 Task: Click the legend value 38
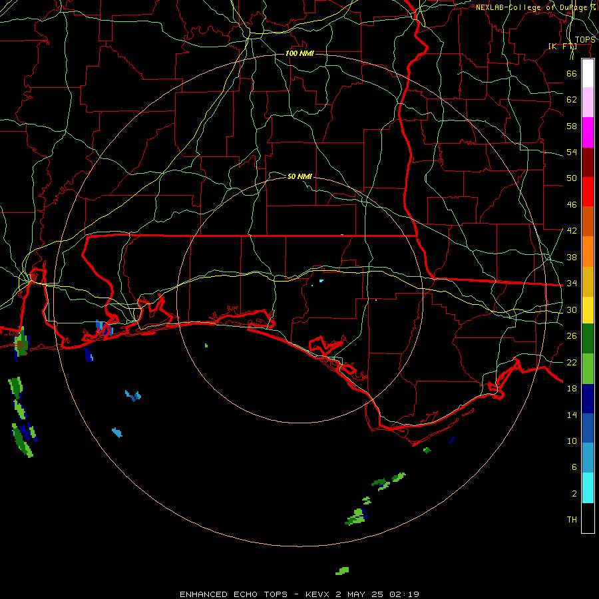572,258
